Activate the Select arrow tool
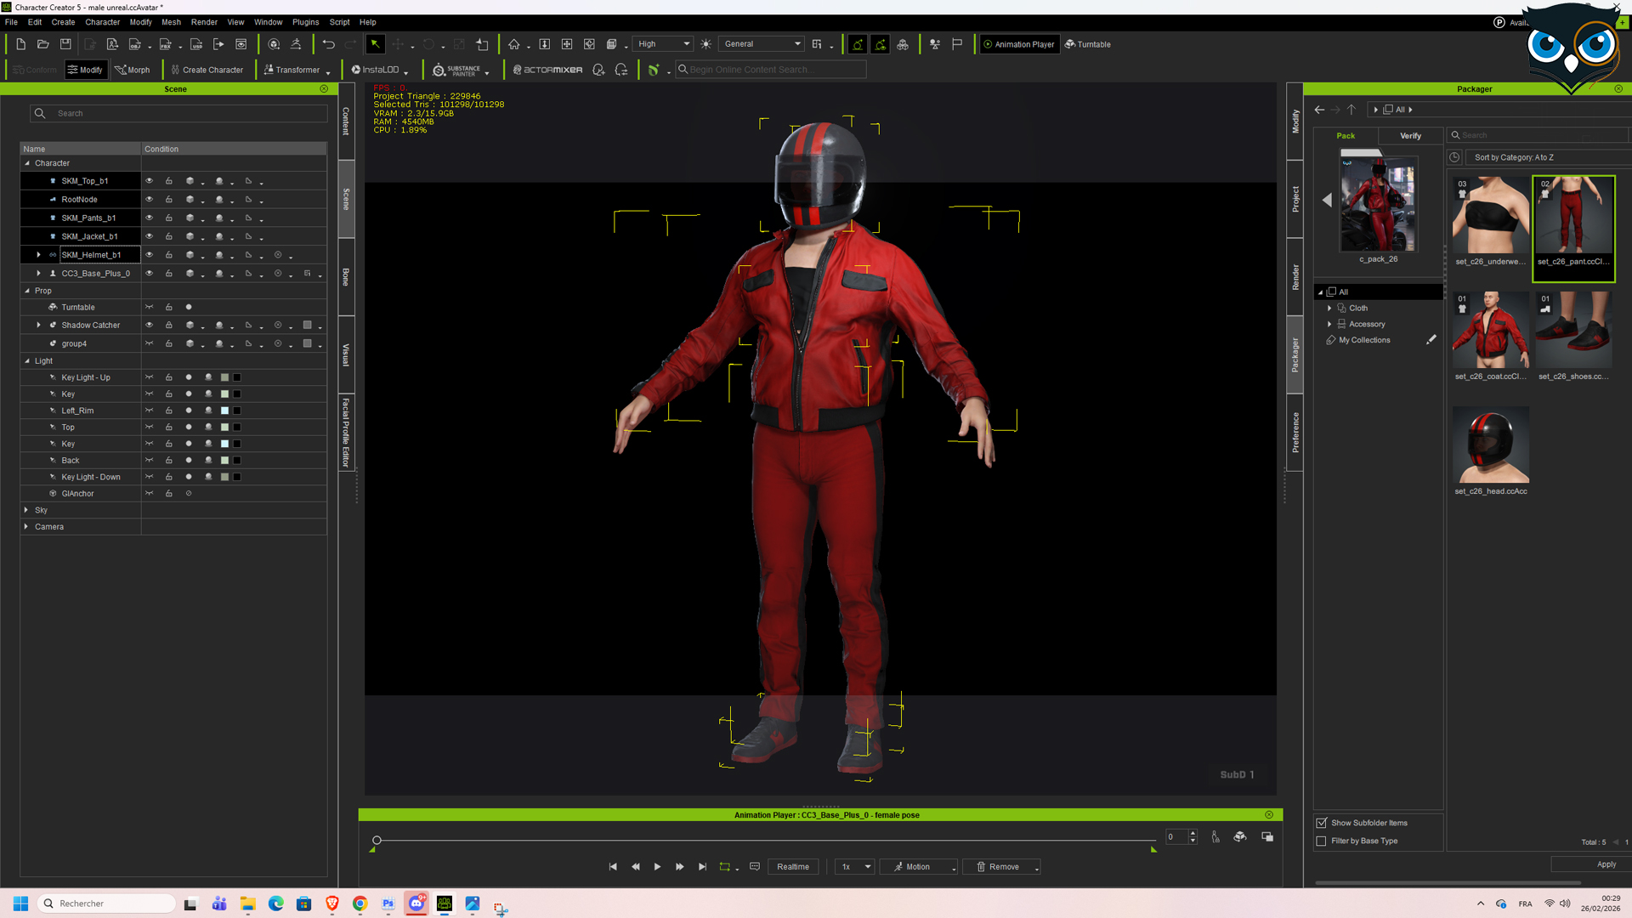Screen dimensions: 1632x918 pyautogui.click(x=375, y=44)
